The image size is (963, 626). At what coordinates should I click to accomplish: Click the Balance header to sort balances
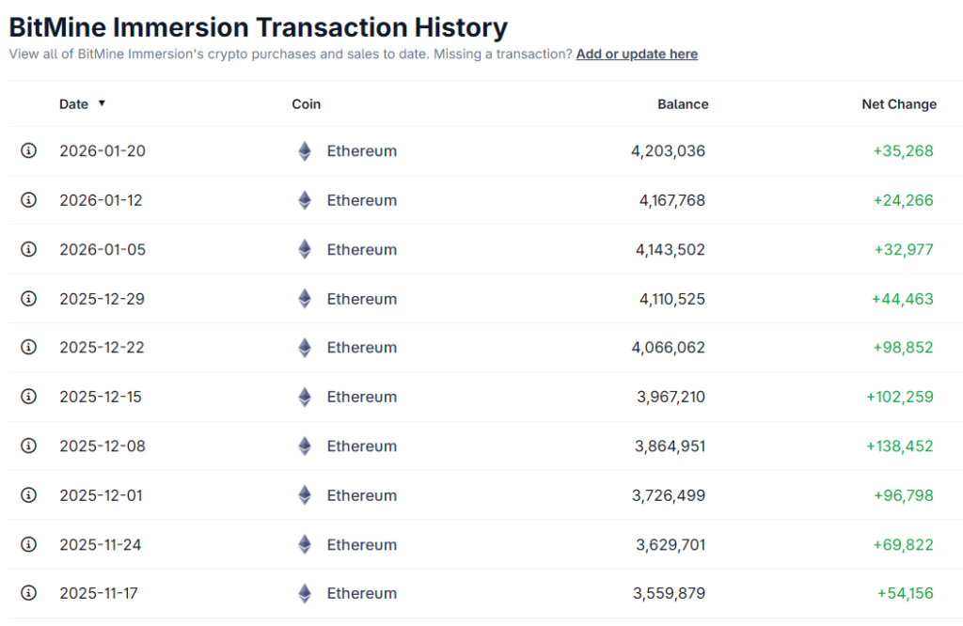coord(683,104)
